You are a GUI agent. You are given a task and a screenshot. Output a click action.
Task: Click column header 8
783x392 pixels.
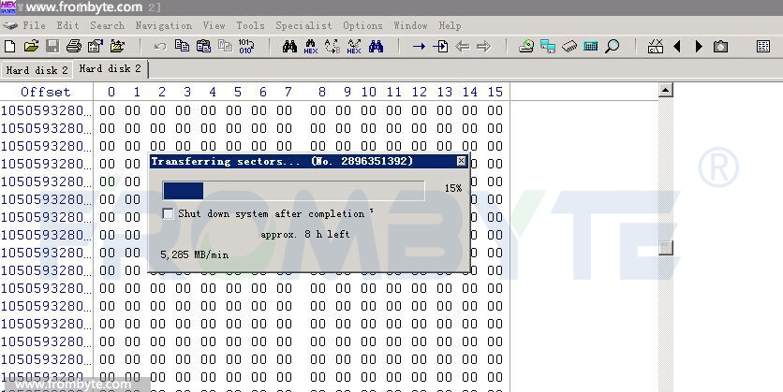(x=322, y=92)
